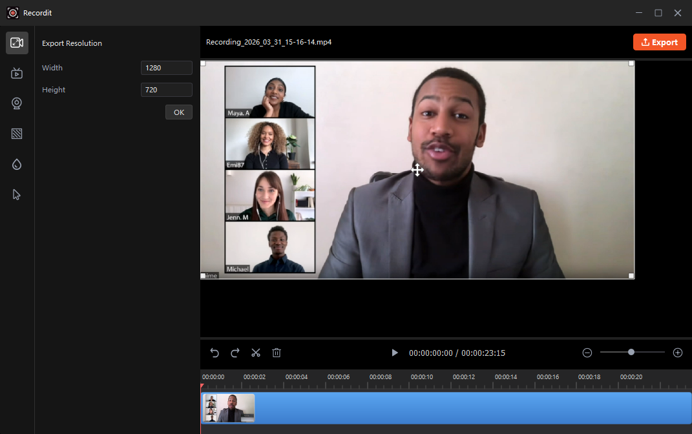Play the recording preview
The image size is (692, 434).
click(395, 353)
